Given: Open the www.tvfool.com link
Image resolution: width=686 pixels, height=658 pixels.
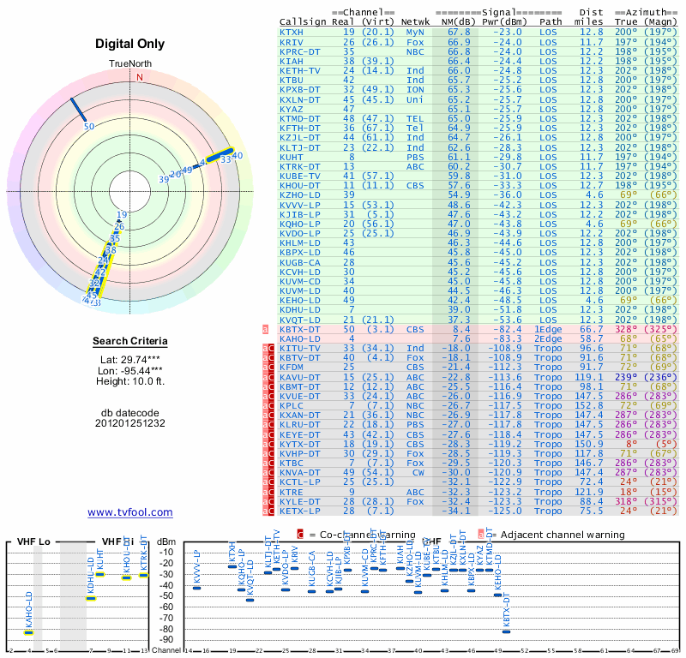Looking at the screenshot, I should [130, 512].
